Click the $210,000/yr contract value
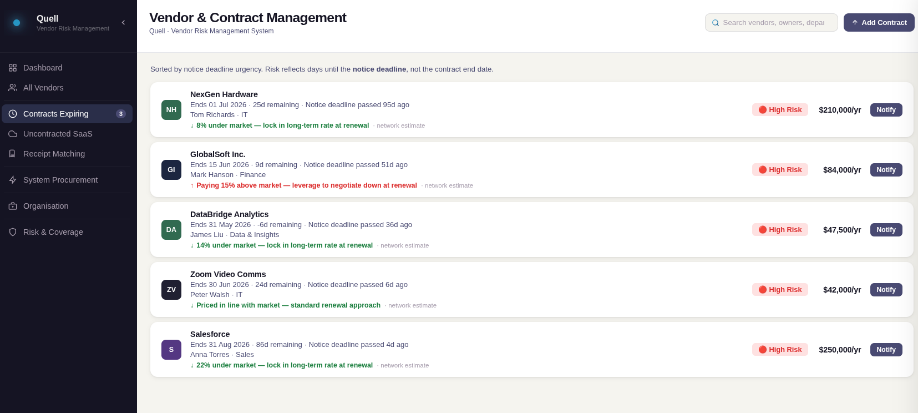Screen dimensions: 918x413 (840, 110)
